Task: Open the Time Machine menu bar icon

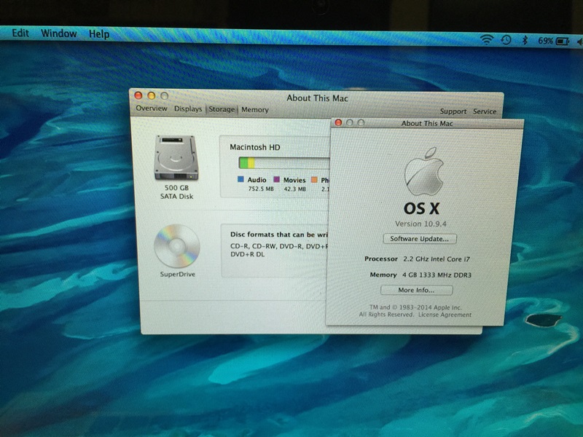Action: (x=506, y=40)
